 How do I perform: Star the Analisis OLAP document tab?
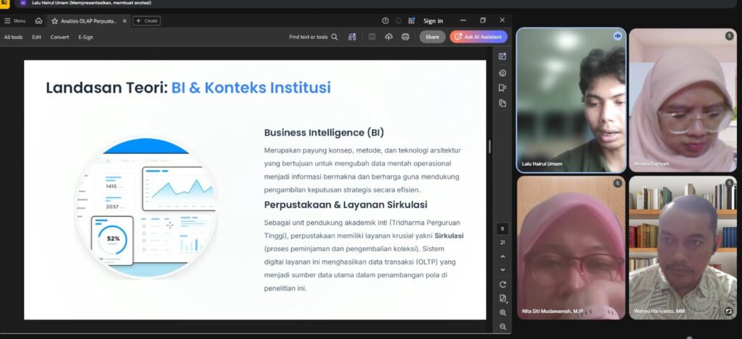coord(54,21)
